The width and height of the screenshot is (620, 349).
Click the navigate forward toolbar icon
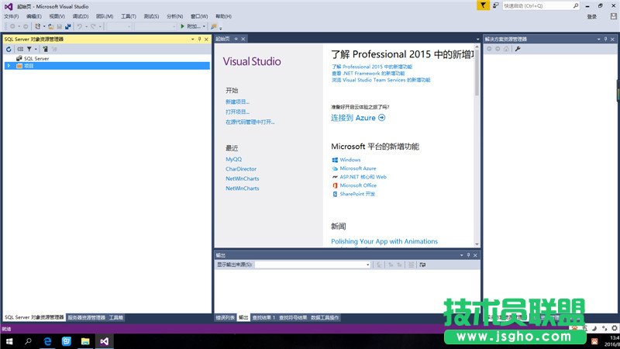coord(26,26)
